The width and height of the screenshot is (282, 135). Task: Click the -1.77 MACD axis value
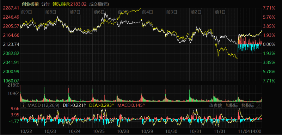click(x=14, y=121)
